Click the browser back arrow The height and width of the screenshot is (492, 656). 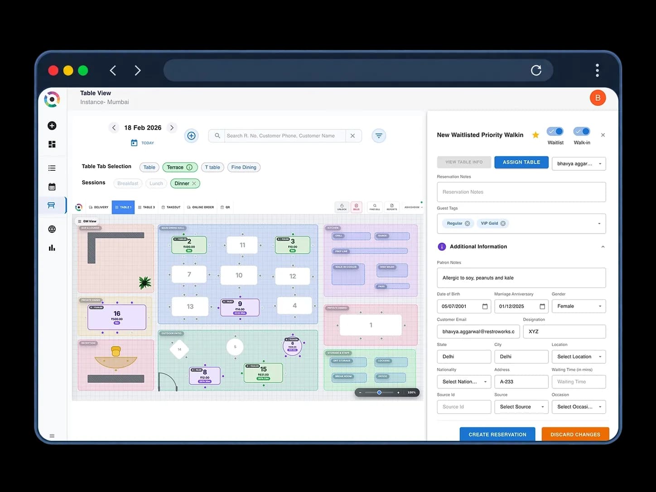[x=113, y=70]
